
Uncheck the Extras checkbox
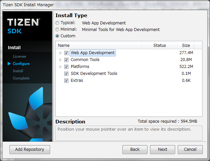pyautogui.click(x=66, y=80)
